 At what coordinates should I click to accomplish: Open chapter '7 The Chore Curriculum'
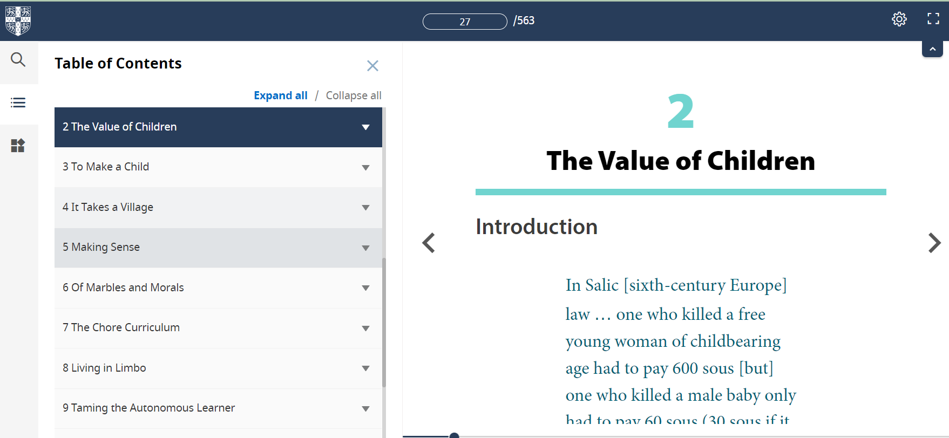point(121,327)
